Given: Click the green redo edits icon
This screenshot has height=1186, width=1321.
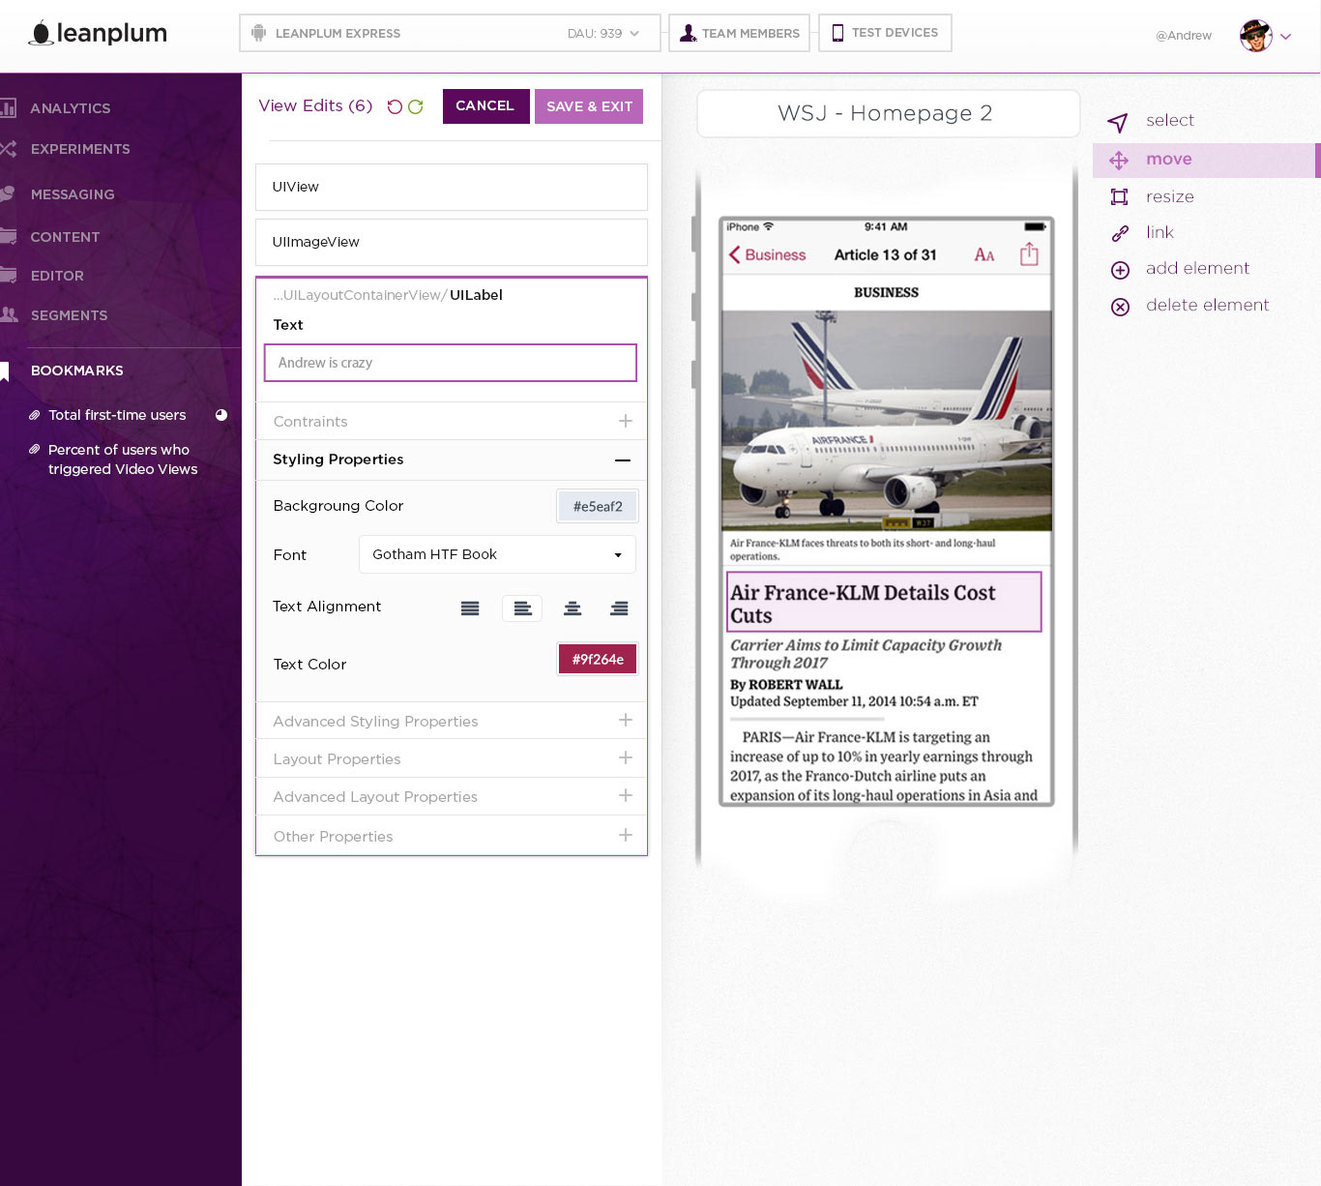Looking at the screenshot, I should [x=416, y=106].
